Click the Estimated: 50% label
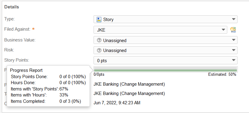Screen dimensions: 249x113 coord(222,75)
